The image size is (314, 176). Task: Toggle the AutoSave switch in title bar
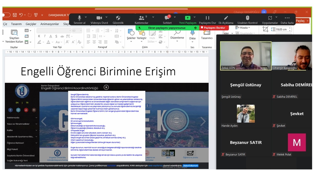click(6, 15)
